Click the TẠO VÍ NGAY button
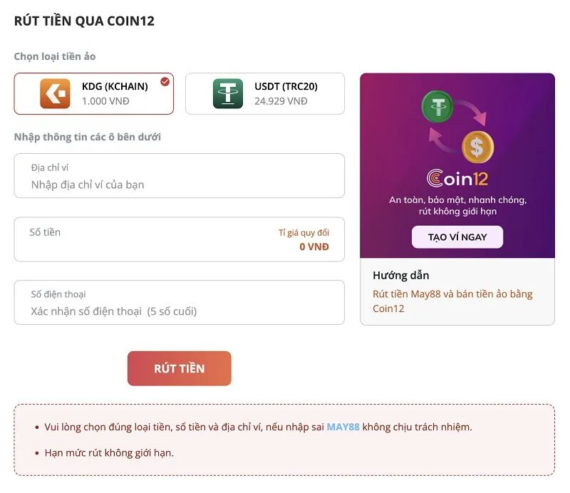The image size is (570, 493). (457, 237)
